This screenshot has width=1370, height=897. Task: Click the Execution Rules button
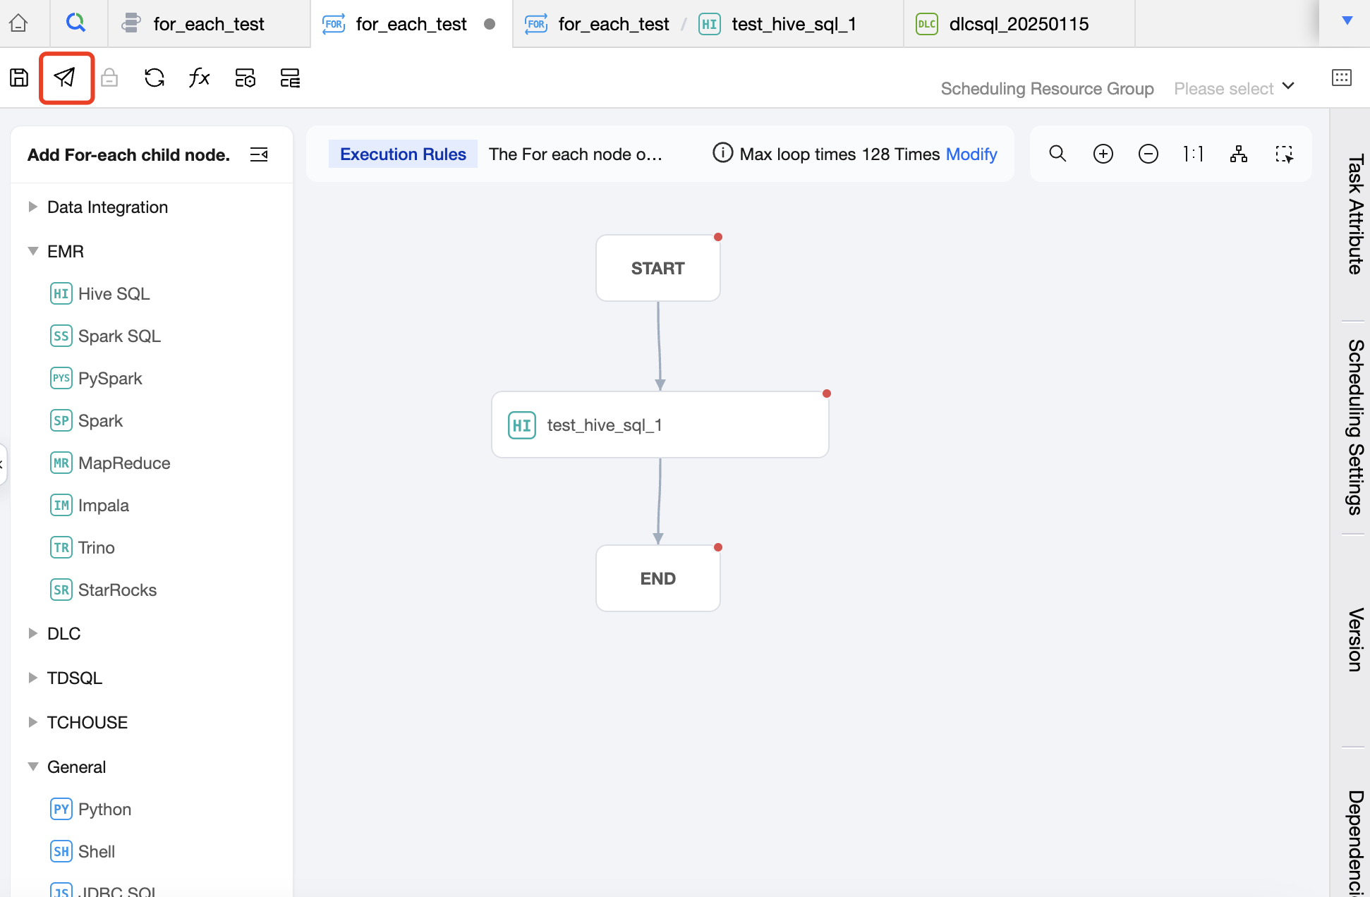point(403,154)
